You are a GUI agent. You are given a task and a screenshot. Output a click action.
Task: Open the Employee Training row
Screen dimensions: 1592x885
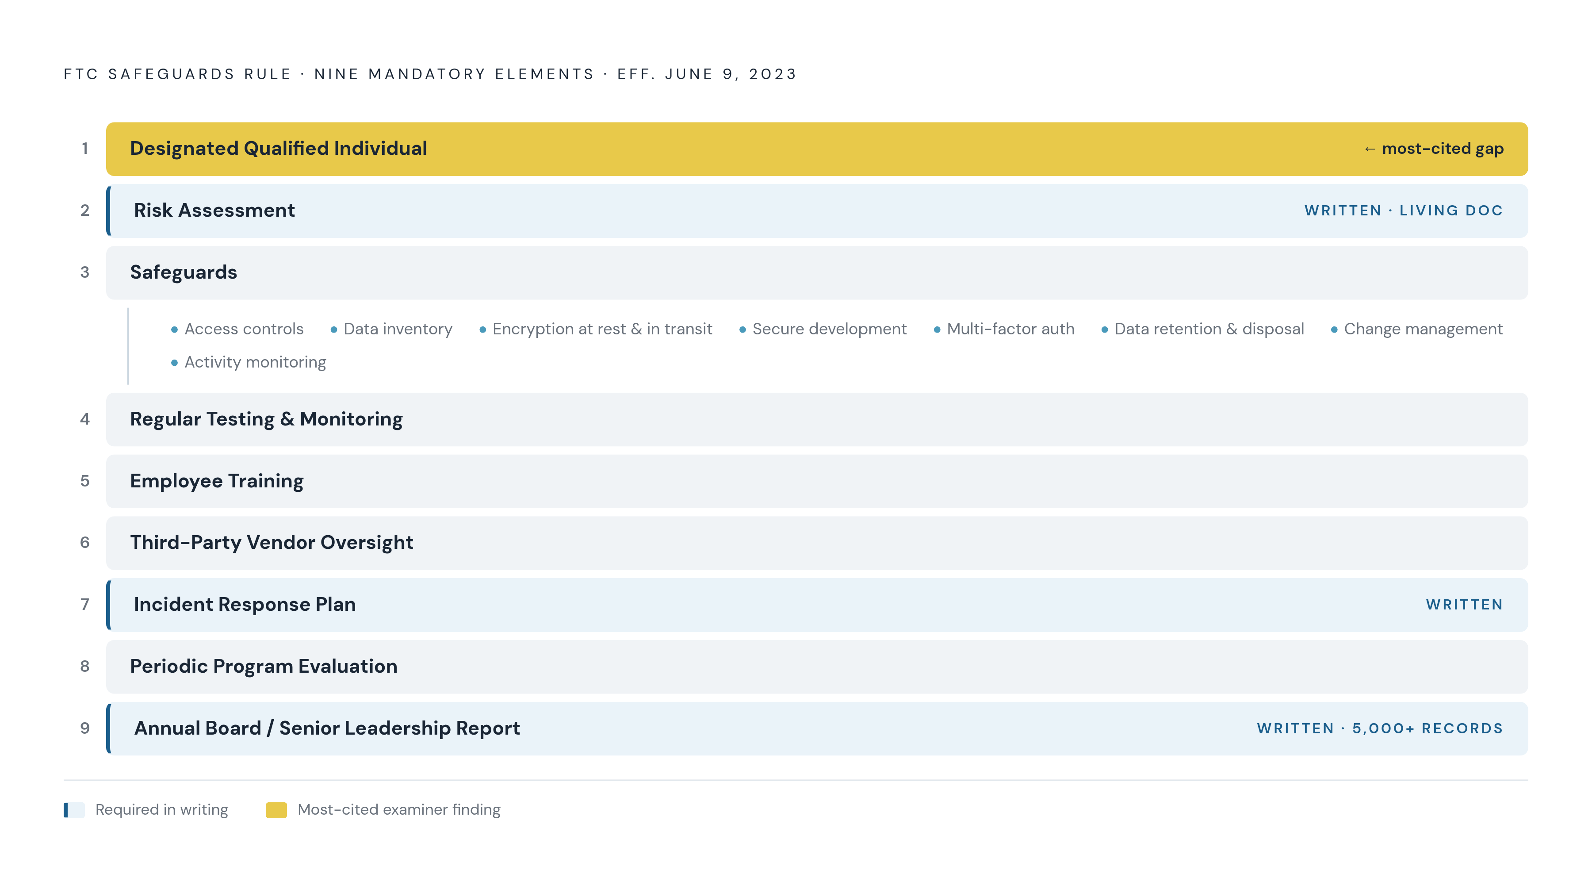pos(816,482)
